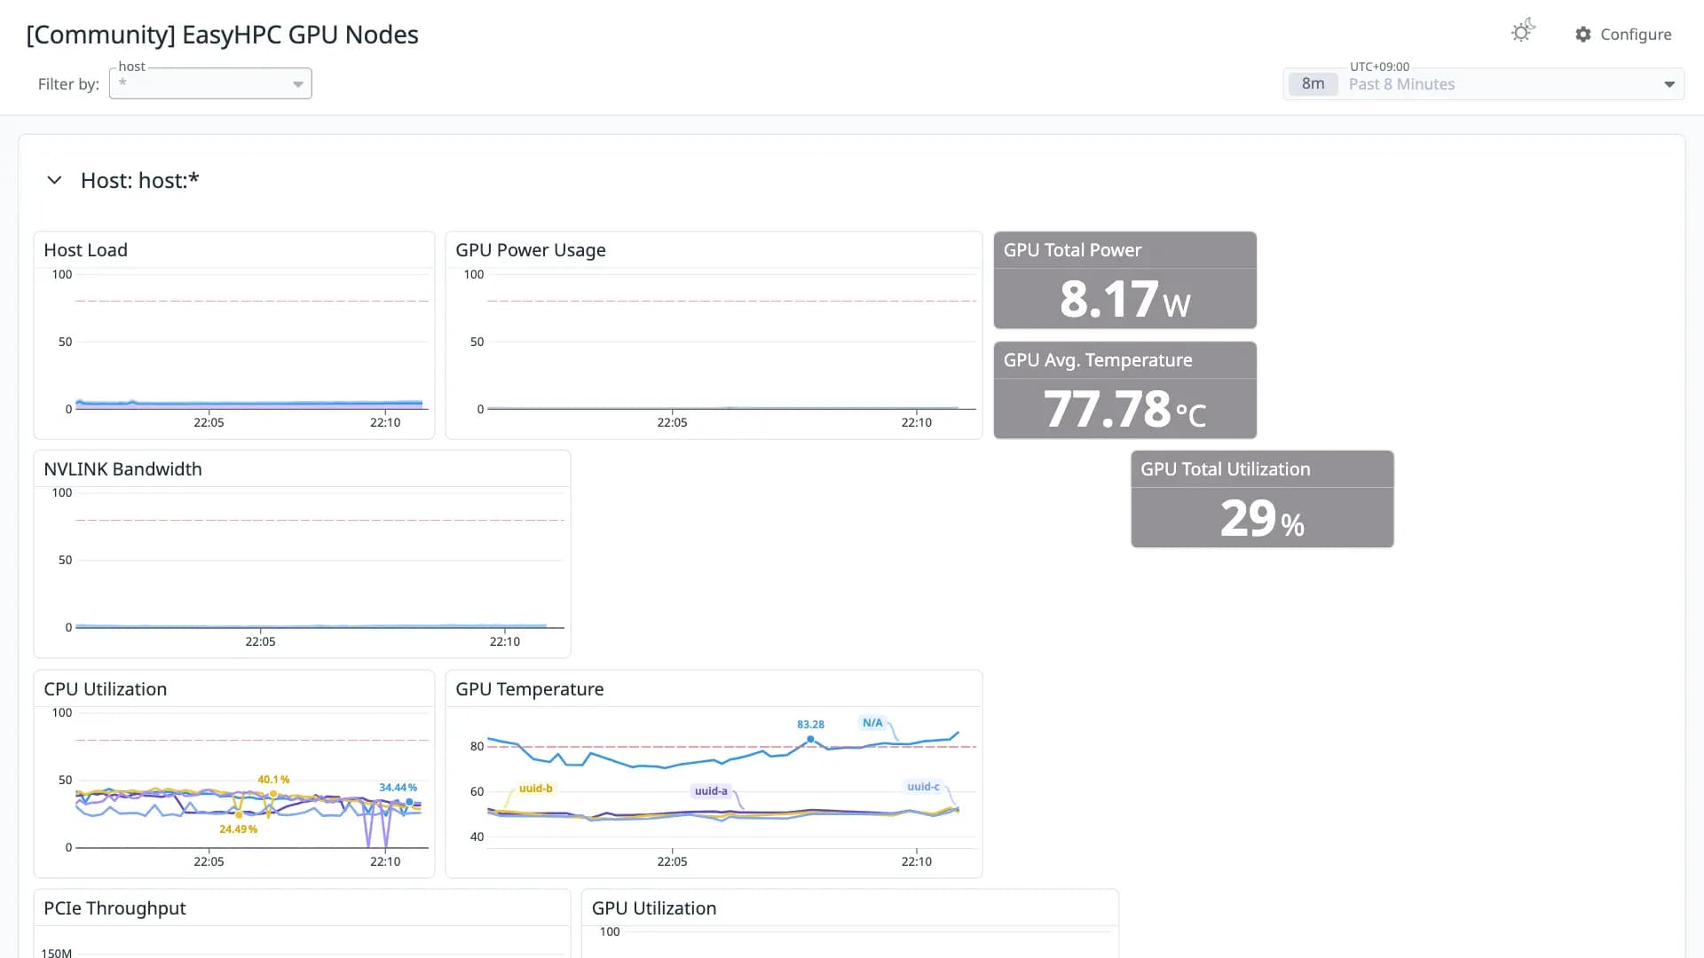The height and width of the screenshot is (958, 1704).
Task: Click the GPU Power Usage graph title
Action: (x=530, y=250)
